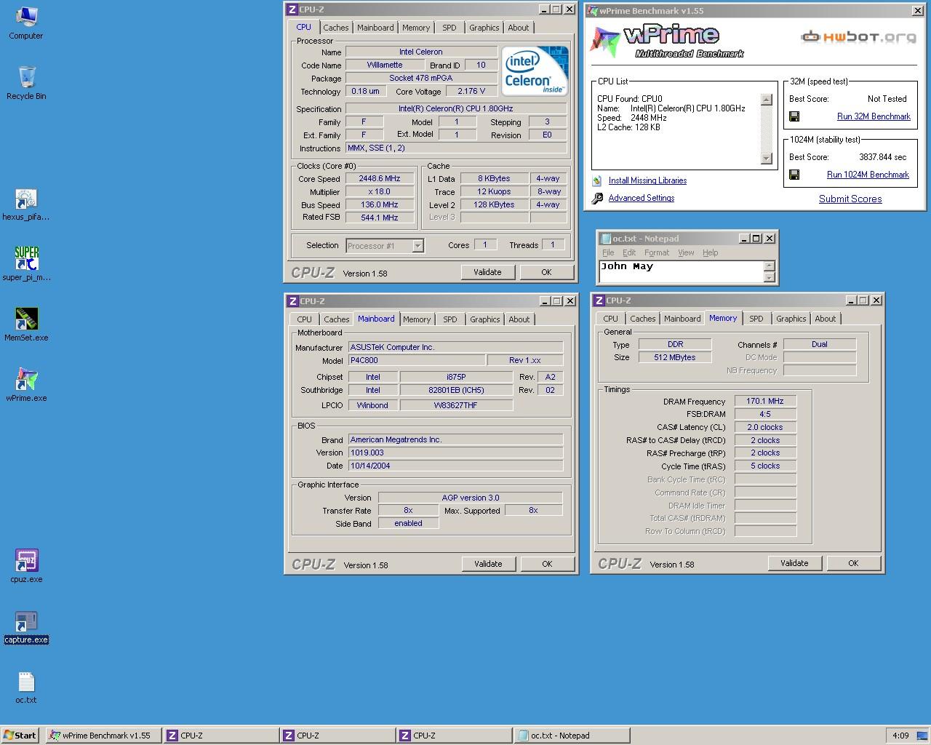Click the Intel Celeron inside logo
The width and height of the screenshot is (931, 745).
(535, 72)
